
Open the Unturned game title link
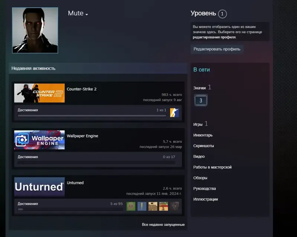tap(75, 183)
